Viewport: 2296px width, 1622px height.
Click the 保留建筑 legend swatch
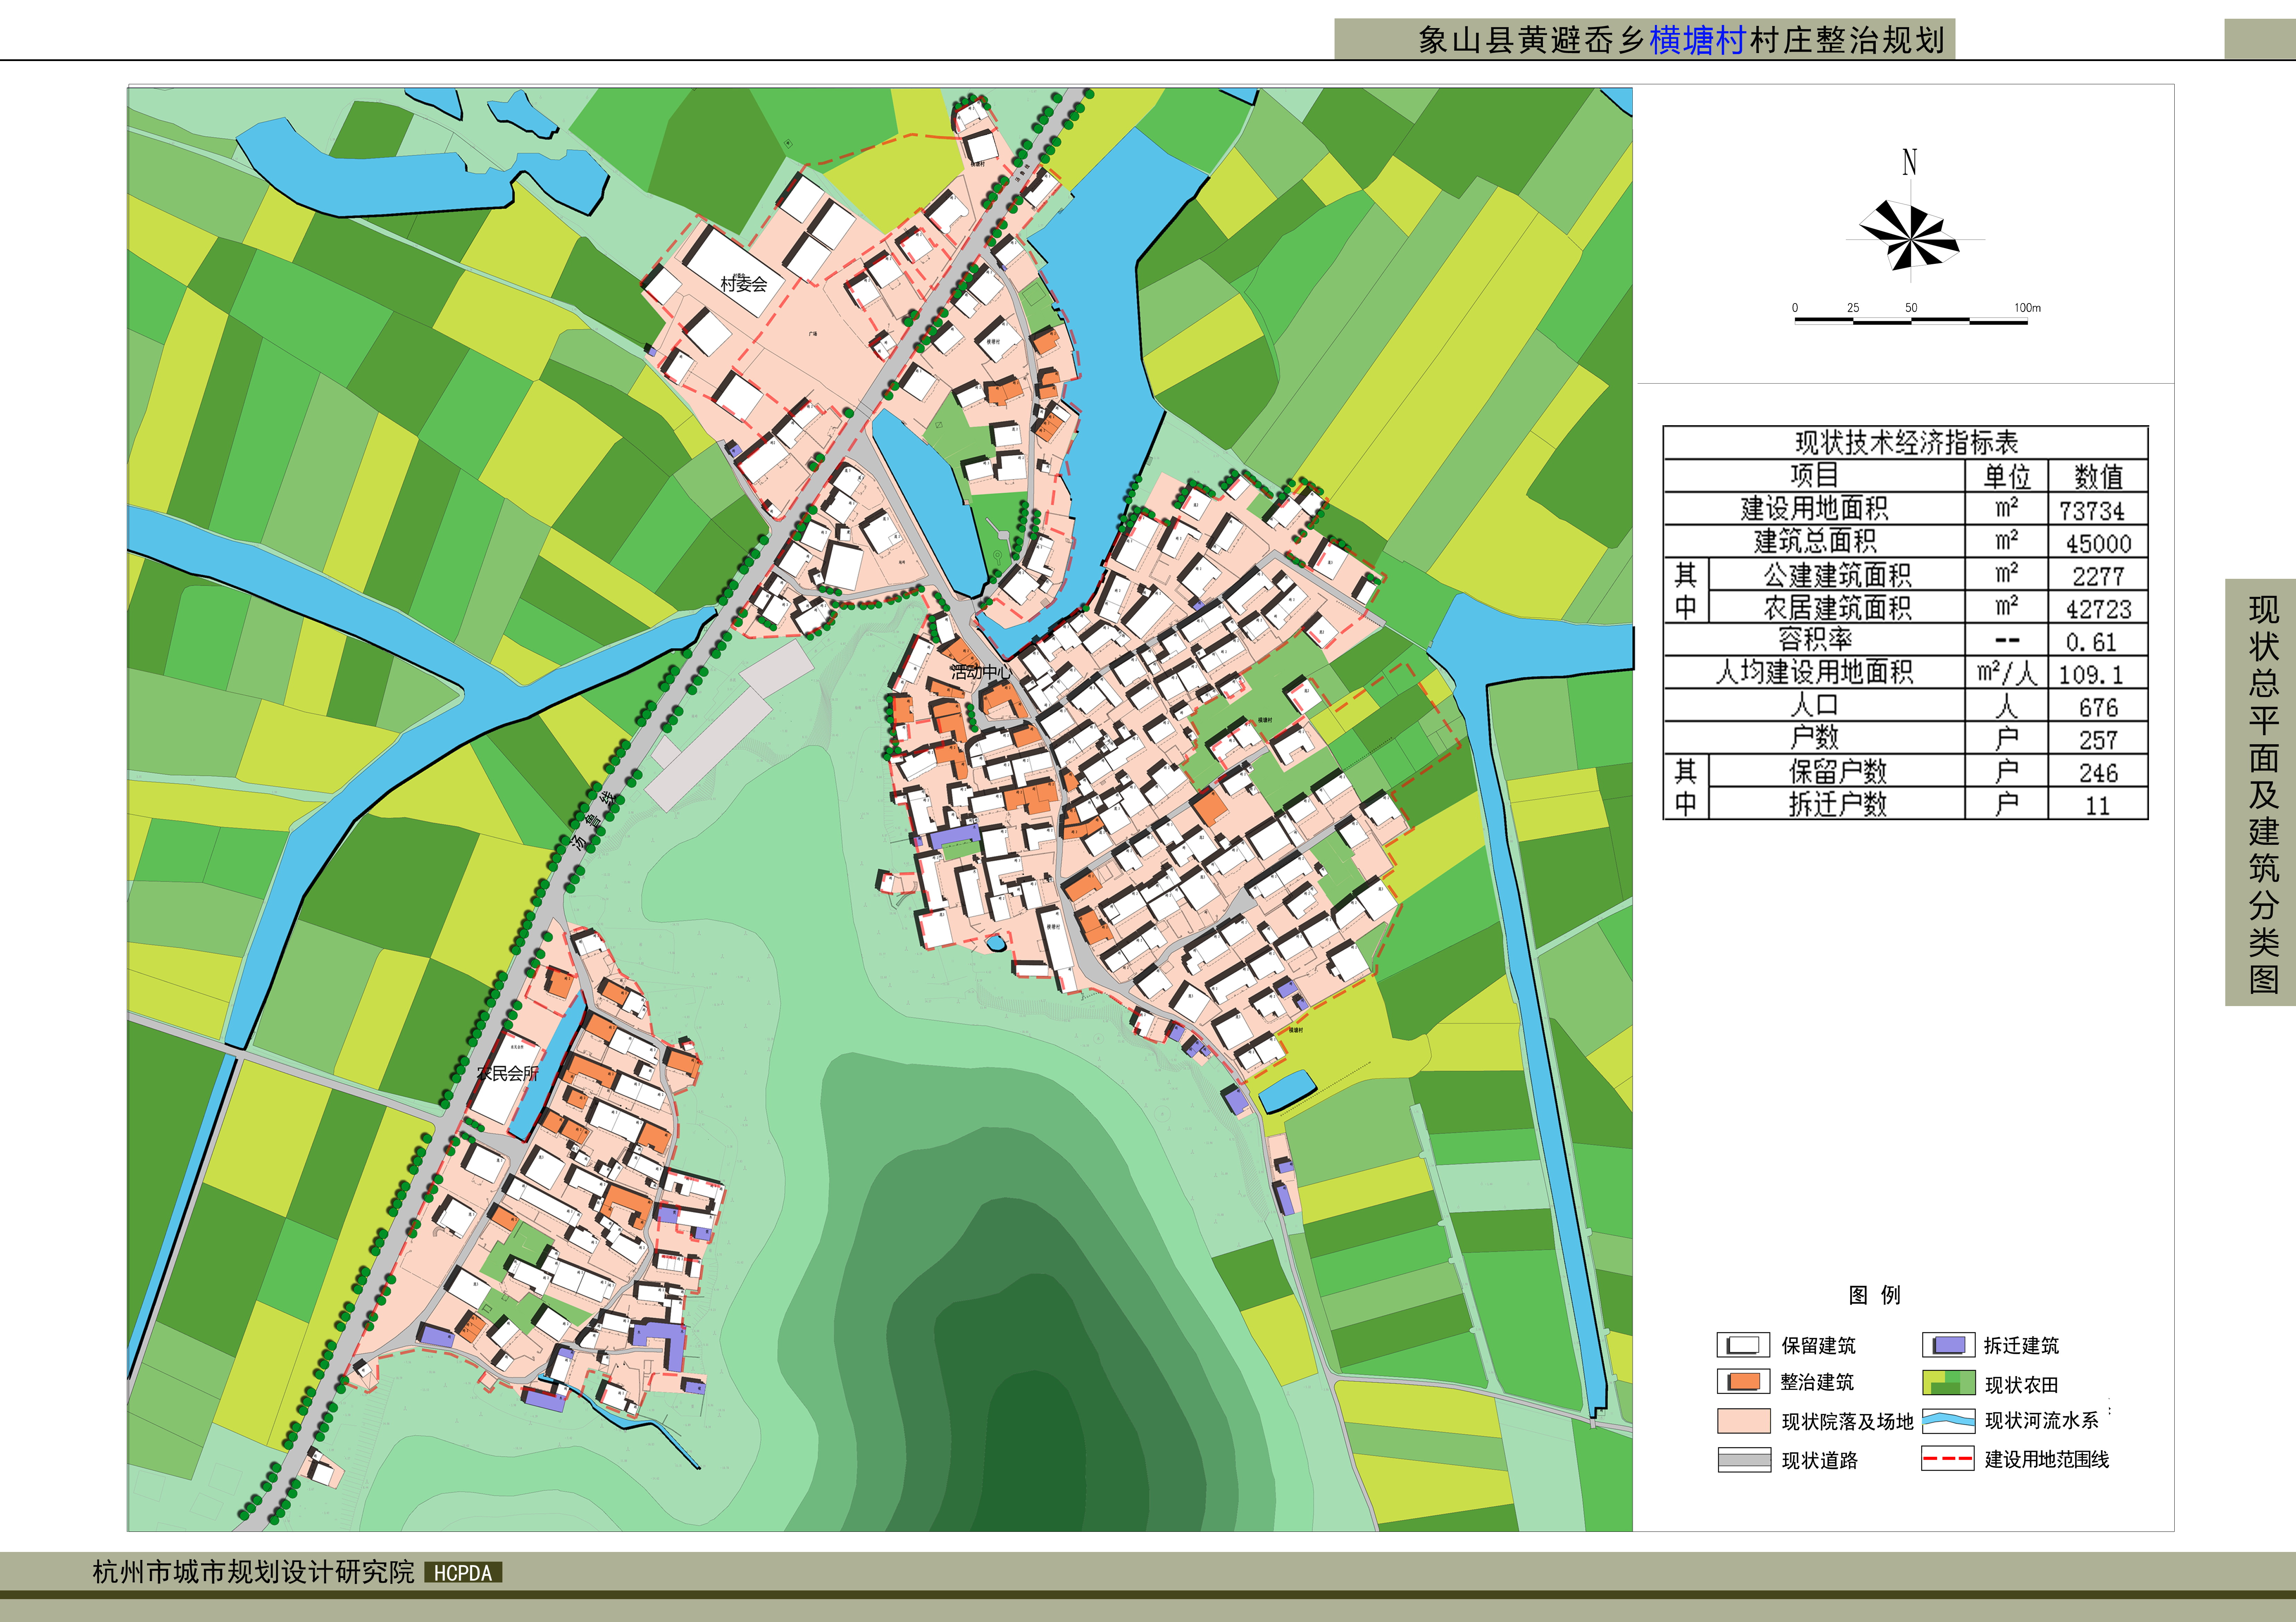click(1743, 1345)
